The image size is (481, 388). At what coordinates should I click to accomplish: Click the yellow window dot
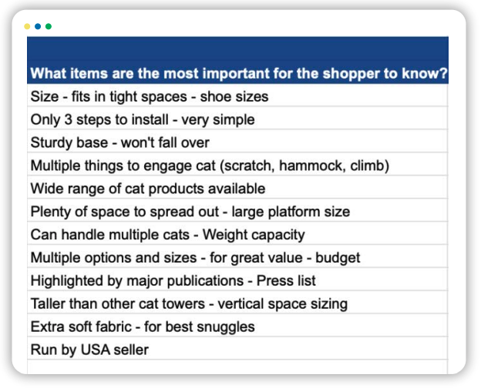point(27,26)
